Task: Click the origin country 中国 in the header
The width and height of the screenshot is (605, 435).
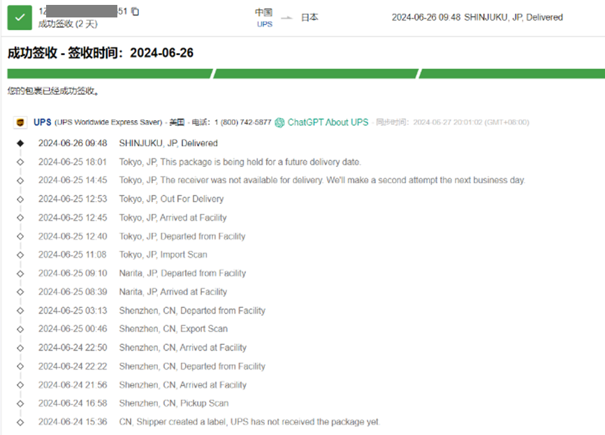Action: click(264, 13)
